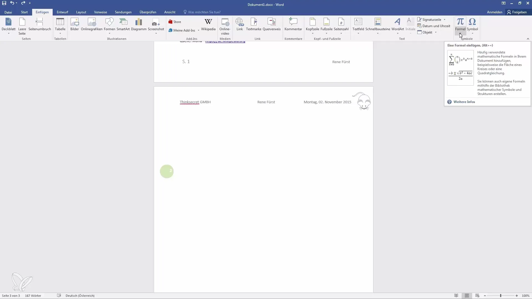Open the Tabelle insert menu
Viewport: 532px width, 299px height.
(x=60, y=26)
